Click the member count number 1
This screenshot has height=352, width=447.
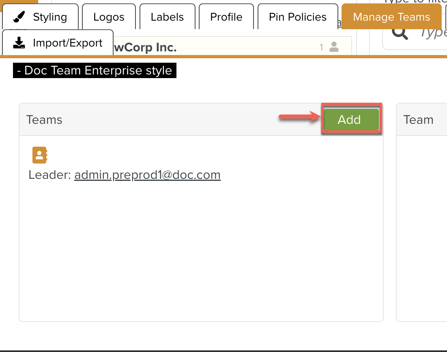321,47
